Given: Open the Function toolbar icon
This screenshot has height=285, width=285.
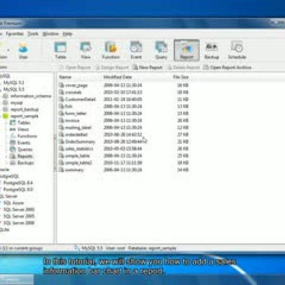Looking at the screenshot, I should [111, 50].
